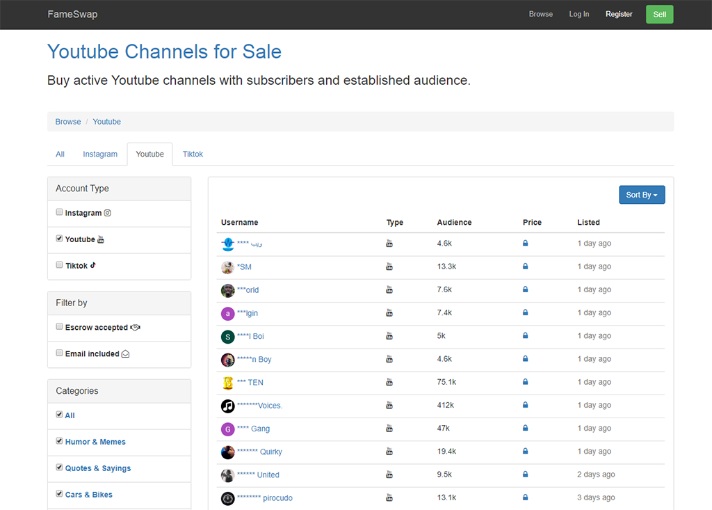Switch to the Instagram tab
Viewport: 712px width, 510px height.
pos(100,154)
